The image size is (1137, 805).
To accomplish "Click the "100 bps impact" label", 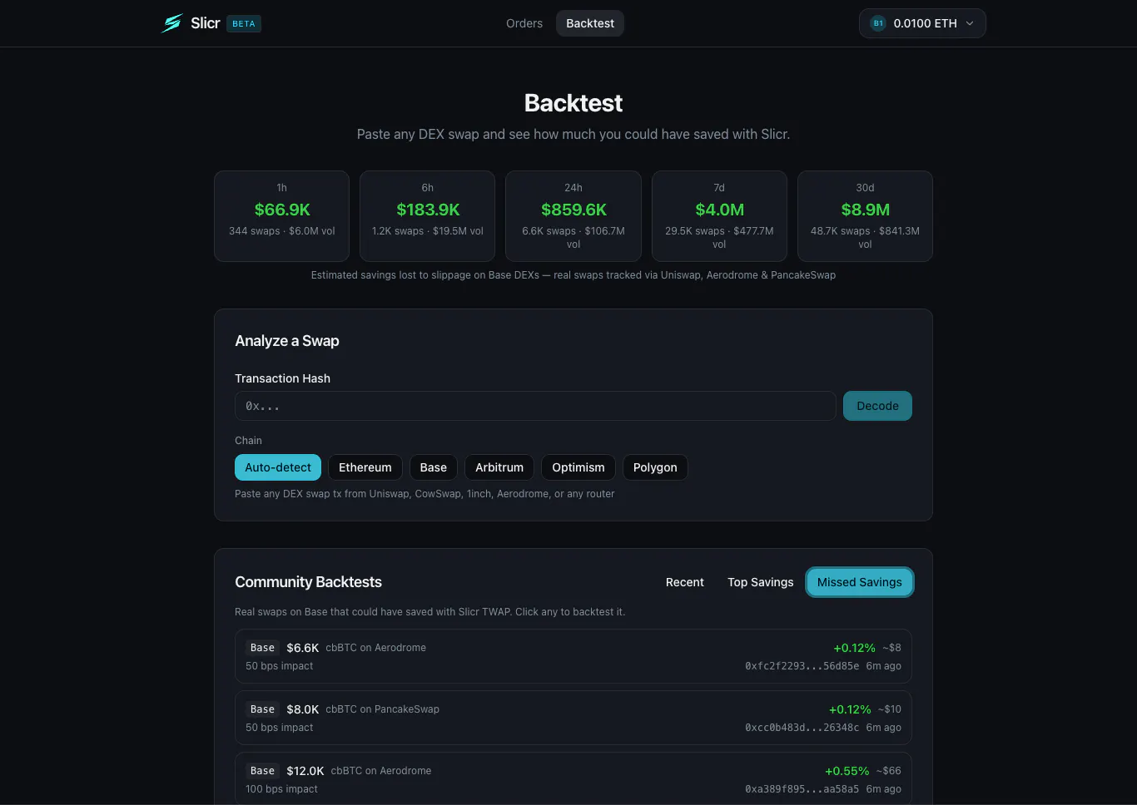I will (x=281, y=789).
